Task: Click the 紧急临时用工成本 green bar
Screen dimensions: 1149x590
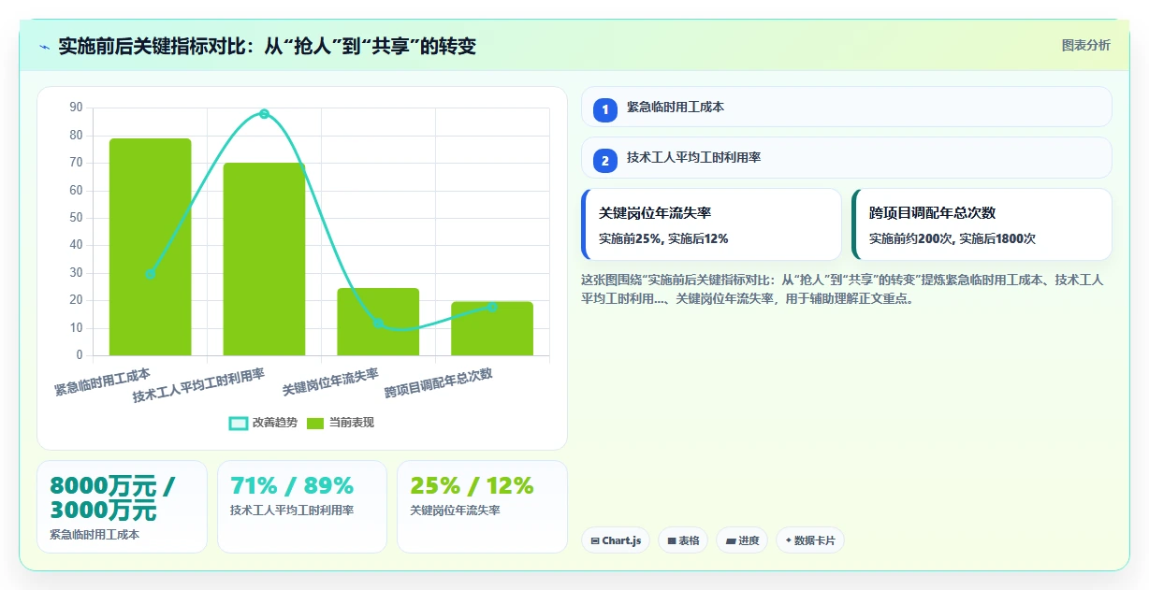Action: [x=150, y=247]
